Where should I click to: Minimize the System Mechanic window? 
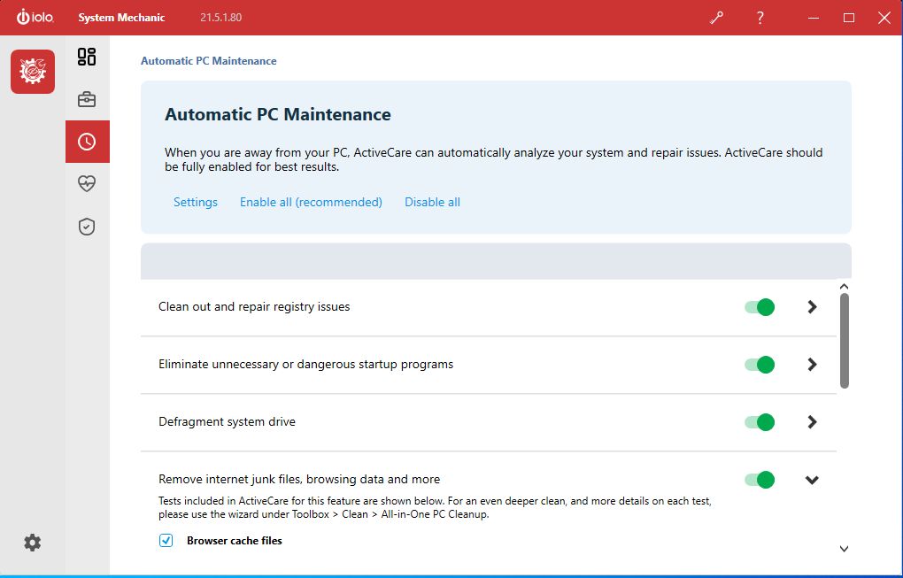(814, 18)
